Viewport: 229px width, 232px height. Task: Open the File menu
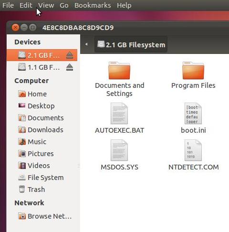[x=8, y=5]
